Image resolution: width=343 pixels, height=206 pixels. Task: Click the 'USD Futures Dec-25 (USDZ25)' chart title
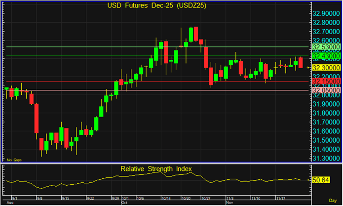pyautogui.click(x=156, y=5)
